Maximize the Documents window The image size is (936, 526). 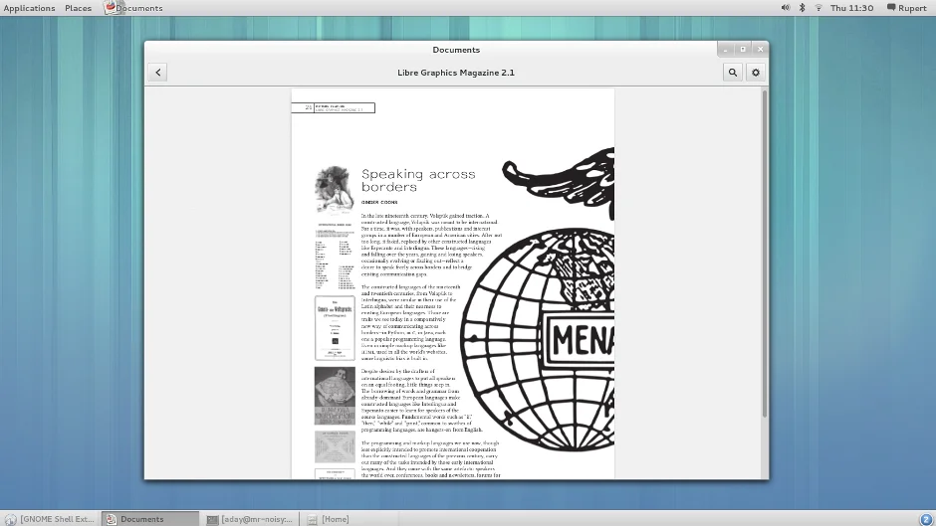pos(743,49)
